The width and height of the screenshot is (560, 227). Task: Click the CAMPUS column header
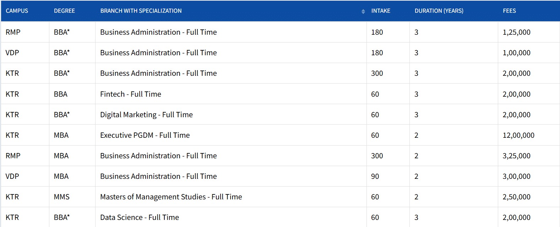tap(17, 11)
